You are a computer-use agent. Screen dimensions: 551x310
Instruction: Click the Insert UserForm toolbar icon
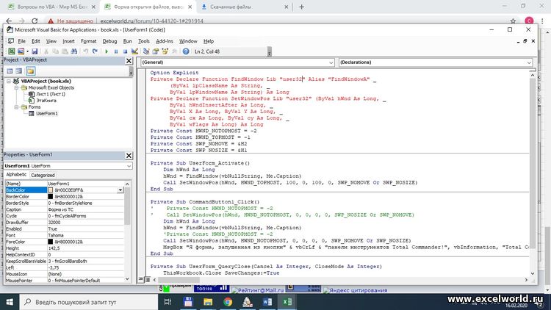21,51
